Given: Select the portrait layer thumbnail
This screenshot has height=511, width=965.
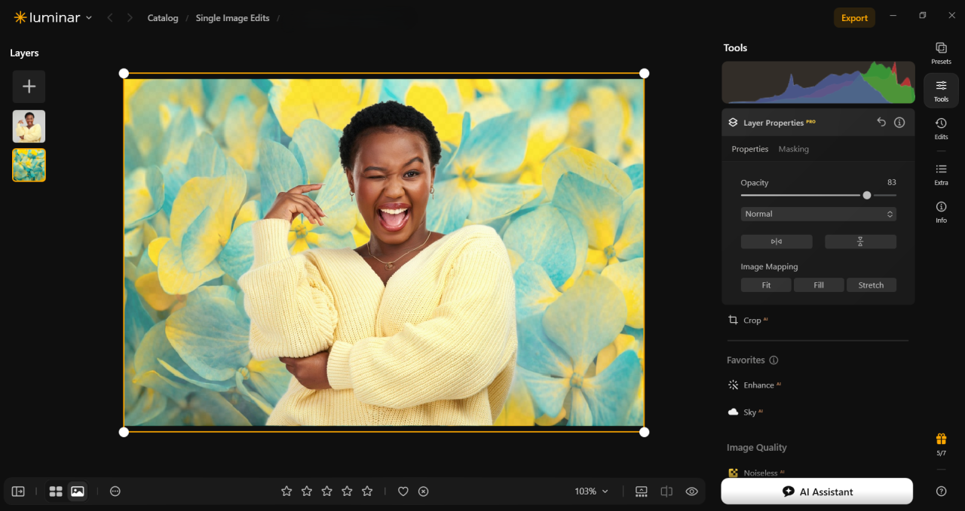Looking at the screenshot, I should pos(29,126).
